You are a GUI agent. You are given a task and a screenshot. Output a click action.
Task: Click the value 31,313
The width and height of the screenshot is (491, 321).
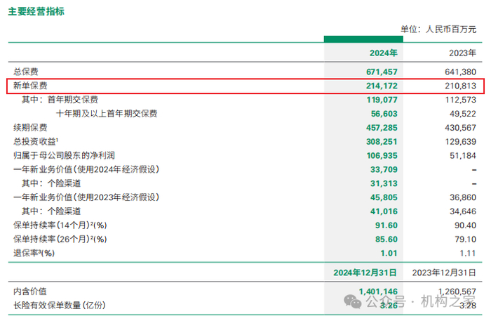(384, 184)
